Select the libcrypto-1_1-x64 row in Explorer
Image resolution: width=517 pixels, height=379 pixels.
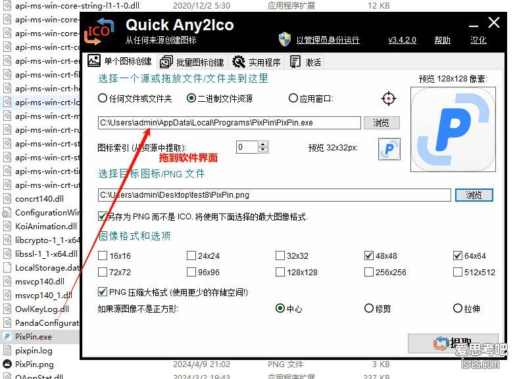pyautogui.click(x=40, y=240)
